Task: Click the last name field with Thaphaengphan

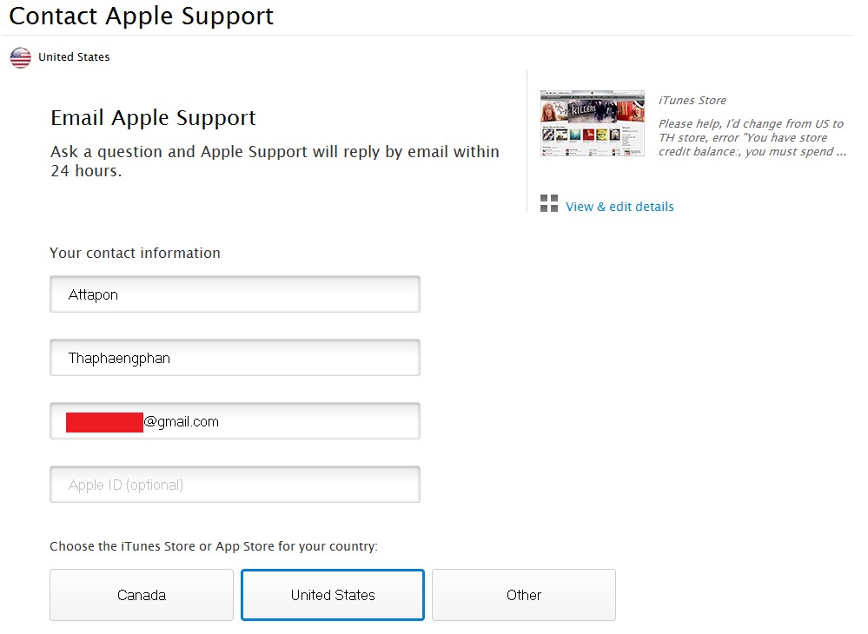Action: coord(235,358)
